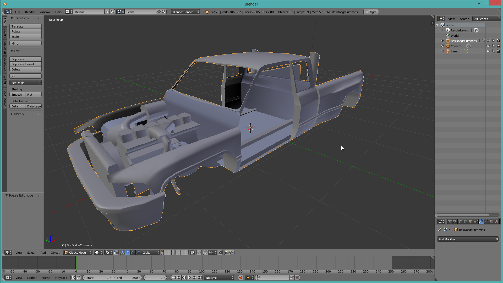503x283 pixels.
Task: Click the End frame field in the timeline
Action: click(128, 277)
